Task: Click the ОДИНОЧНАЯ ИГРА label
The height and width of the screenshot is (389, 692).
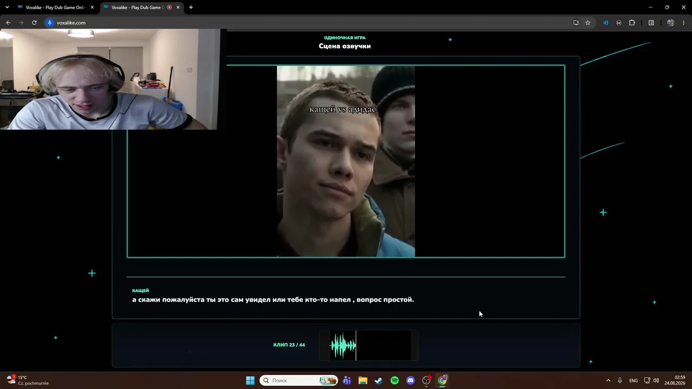Action: point(345,38)
